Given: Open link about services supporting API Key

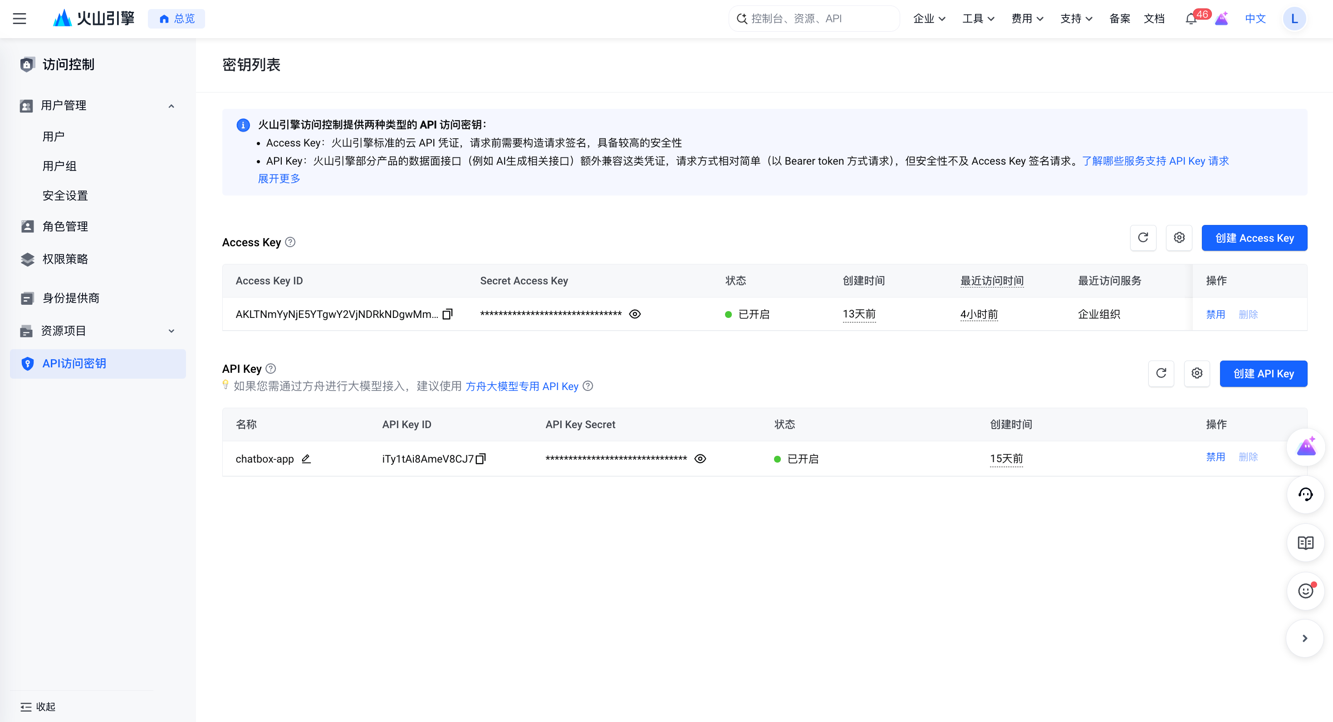Looking at the screenshot, I should (1156, 161).
